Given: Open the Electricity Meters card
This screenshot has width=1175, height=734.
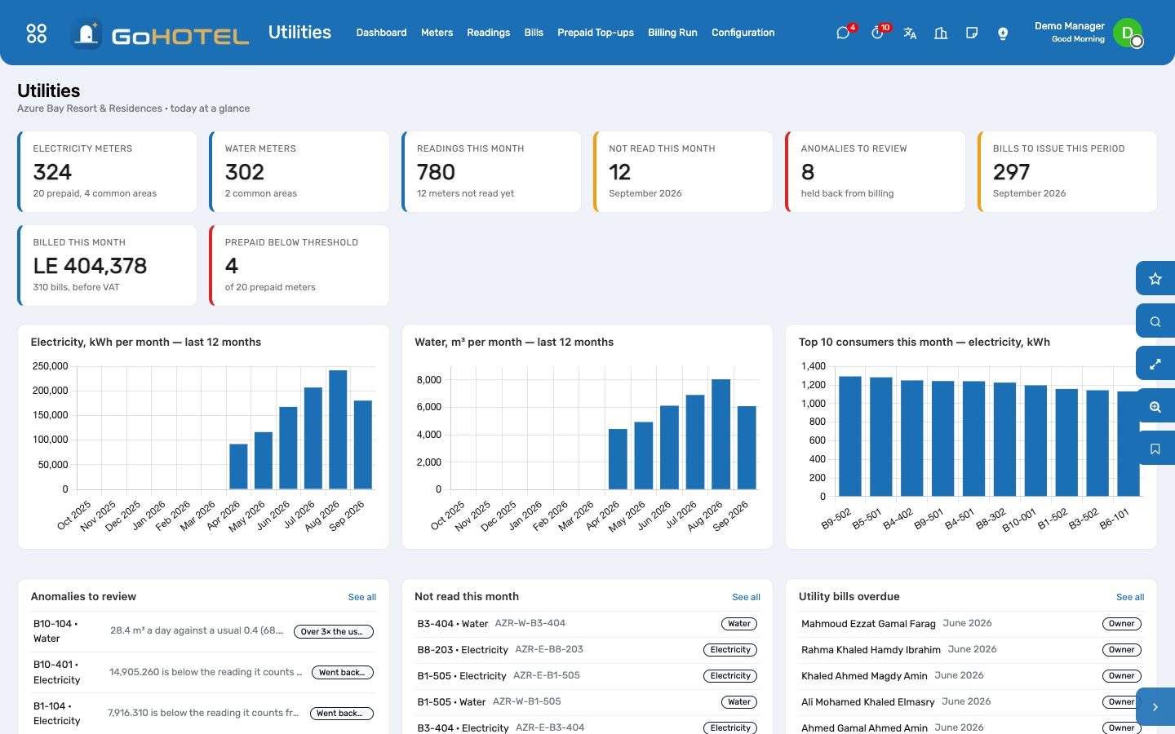Looking at the screenshot, I should 108,172.
